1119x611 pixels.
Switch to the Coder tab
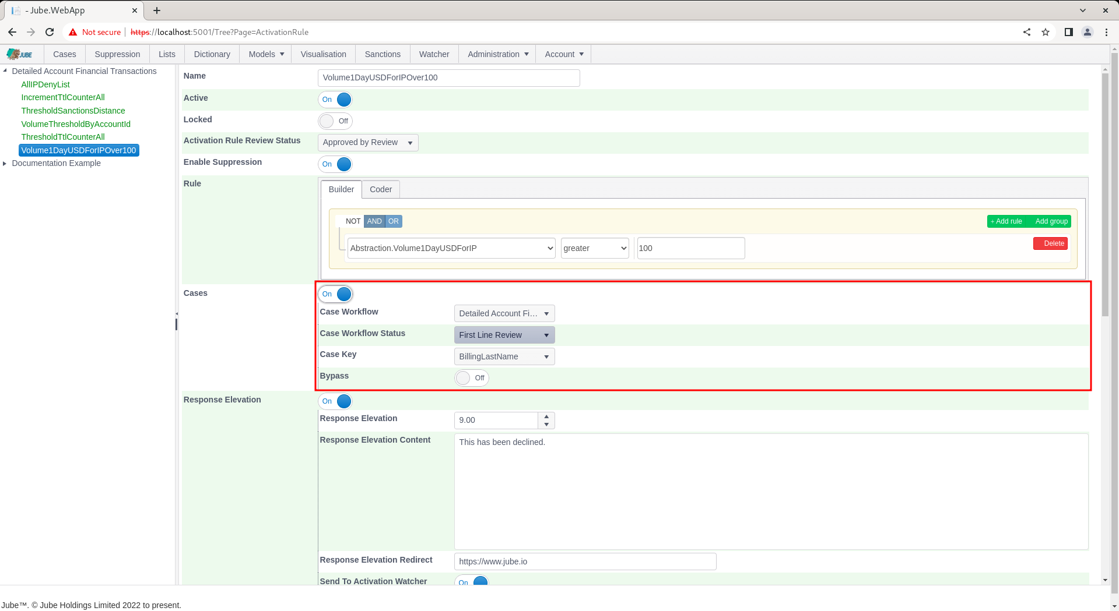pyautogui.click(x=381, y=189)
